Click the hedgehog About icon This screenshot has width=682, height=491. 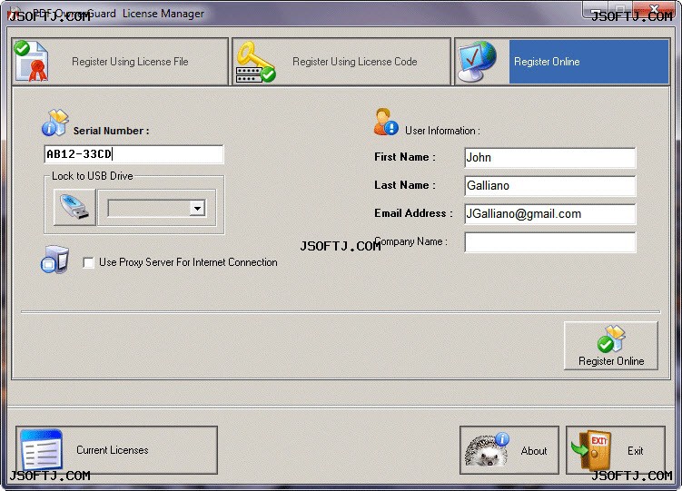[486, 450]
